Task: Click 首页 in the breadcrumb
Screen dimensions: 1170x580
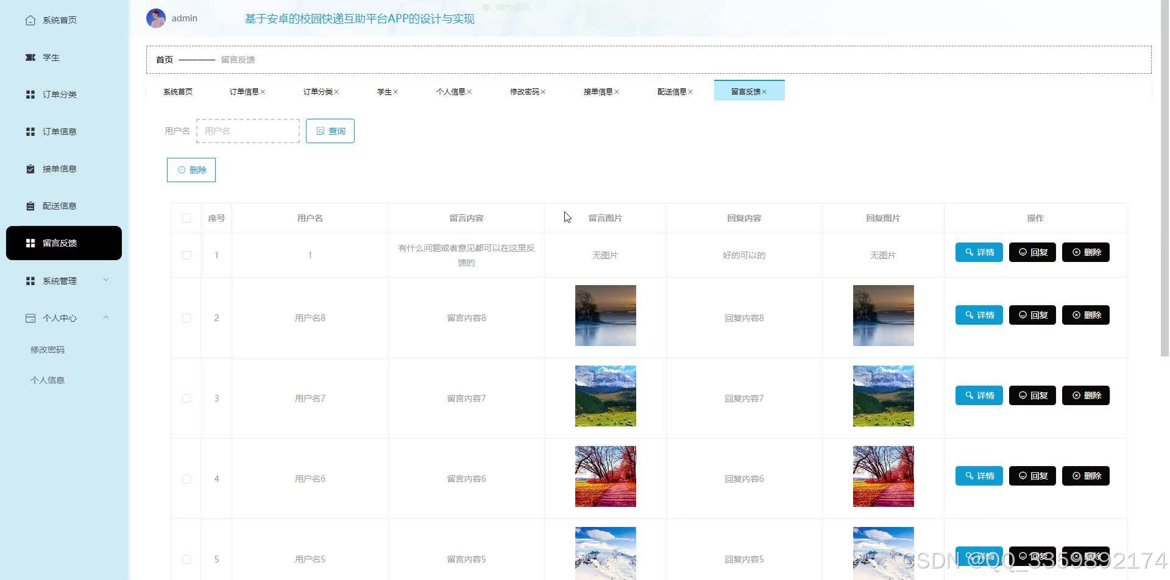Action: (x=165, y=60)
